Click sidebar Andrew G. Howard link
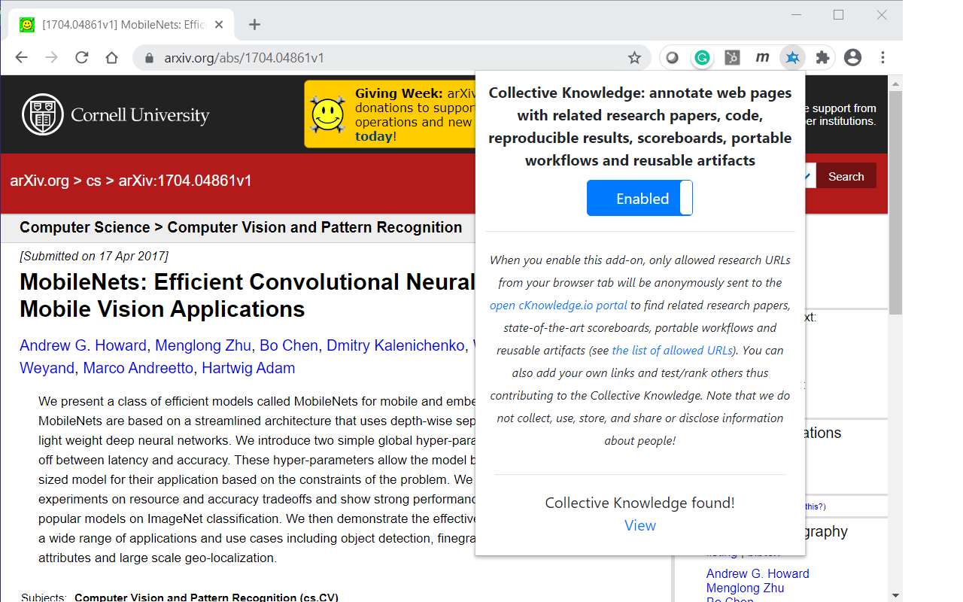This screenshot has height=602, width=963. pos(758,573)
